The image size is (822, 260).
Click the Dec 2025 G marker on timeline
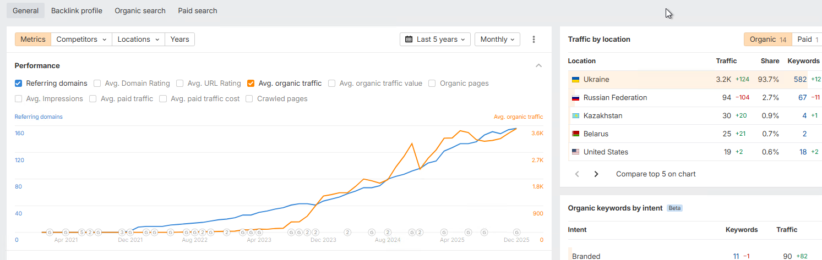(516, 233)
